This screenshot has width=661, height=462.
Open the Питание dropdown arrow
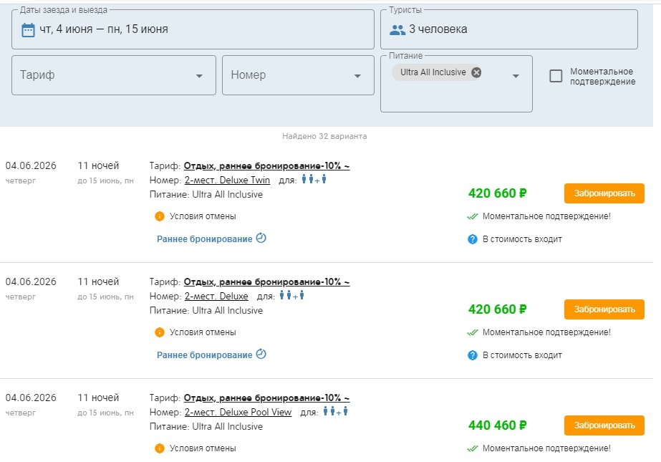coord(516,77)
